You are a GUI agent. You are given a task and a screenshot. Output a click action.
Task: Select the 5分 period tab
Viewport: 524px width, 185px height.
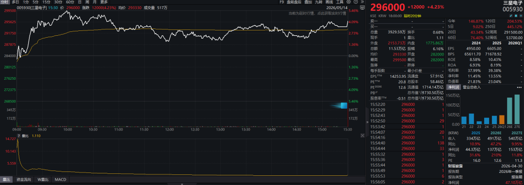[35, 1]
